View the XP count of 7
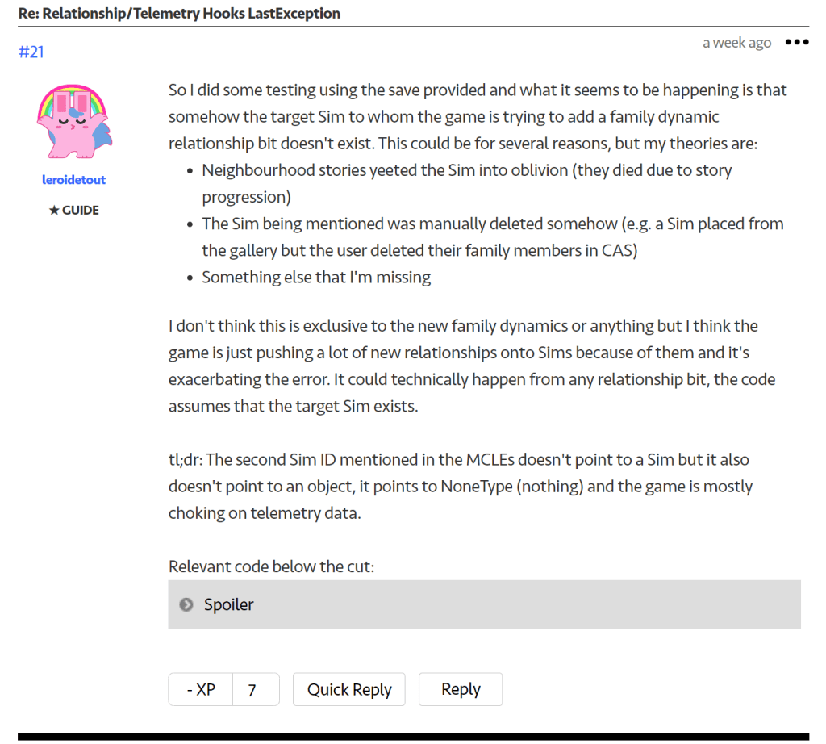The width and height of the screenshot is (826, 744). click(252, 690)
